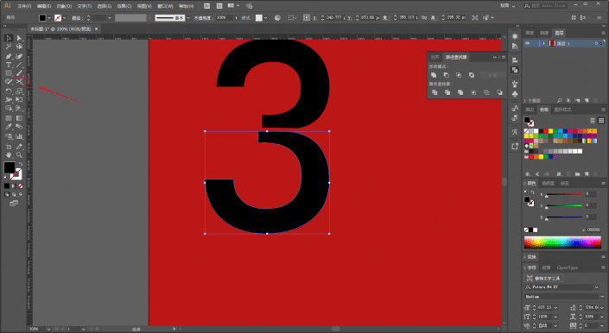The width and height of the screenshot is (609, 333).
Task: Select the Scissors tool in the toolbar
Action: pyautogui.click(x=19, y=82)
